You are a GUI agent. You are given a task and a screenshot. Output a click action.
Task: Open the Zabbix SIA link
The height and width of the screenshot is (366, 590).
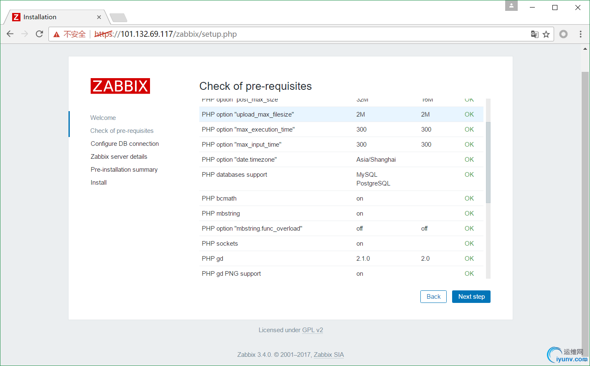coord(329,355)
